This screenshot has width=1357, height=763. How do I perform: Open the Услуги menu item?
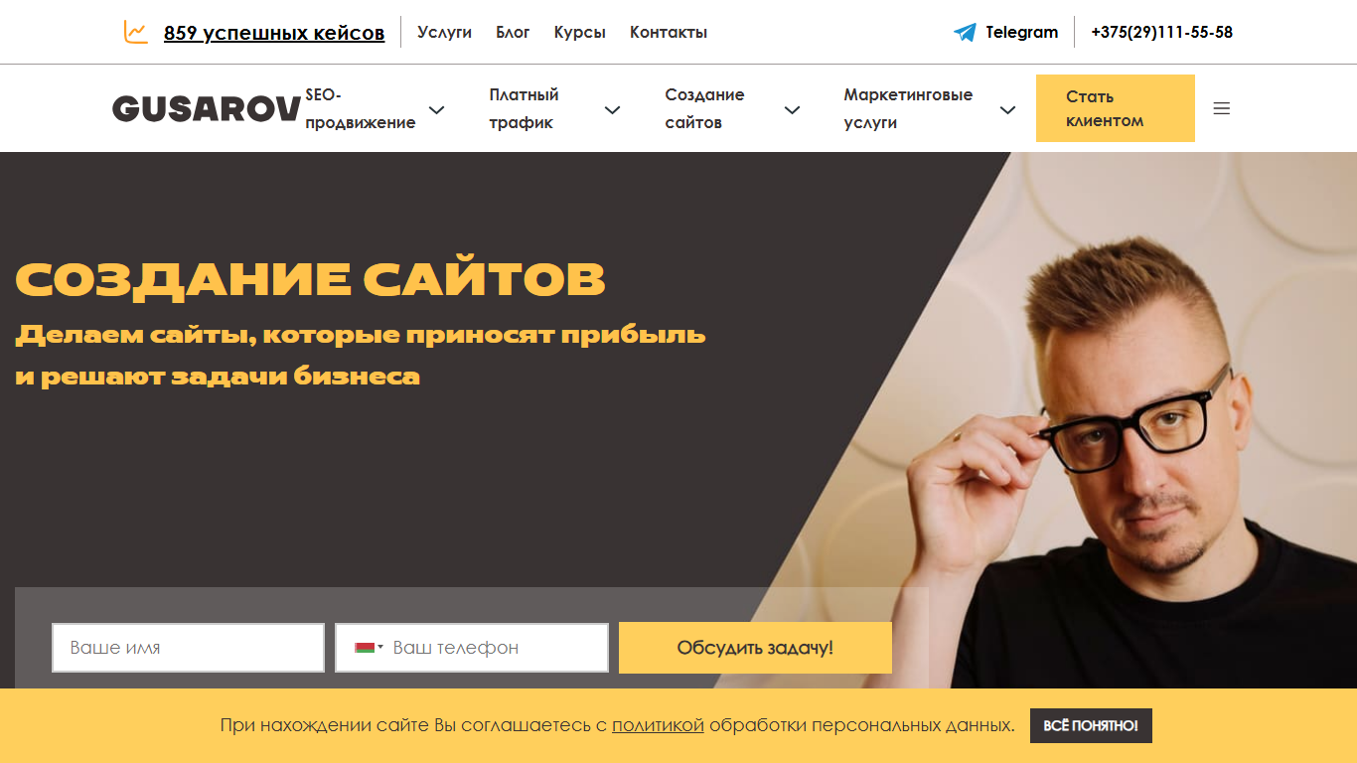point(444,32)
